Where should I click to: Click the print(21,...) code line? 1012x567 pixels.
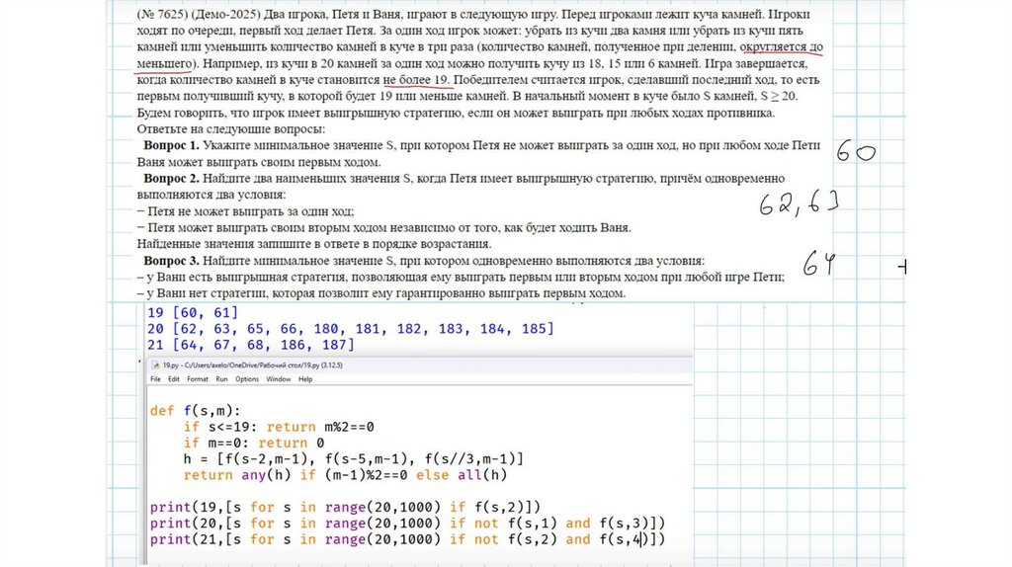407,539
